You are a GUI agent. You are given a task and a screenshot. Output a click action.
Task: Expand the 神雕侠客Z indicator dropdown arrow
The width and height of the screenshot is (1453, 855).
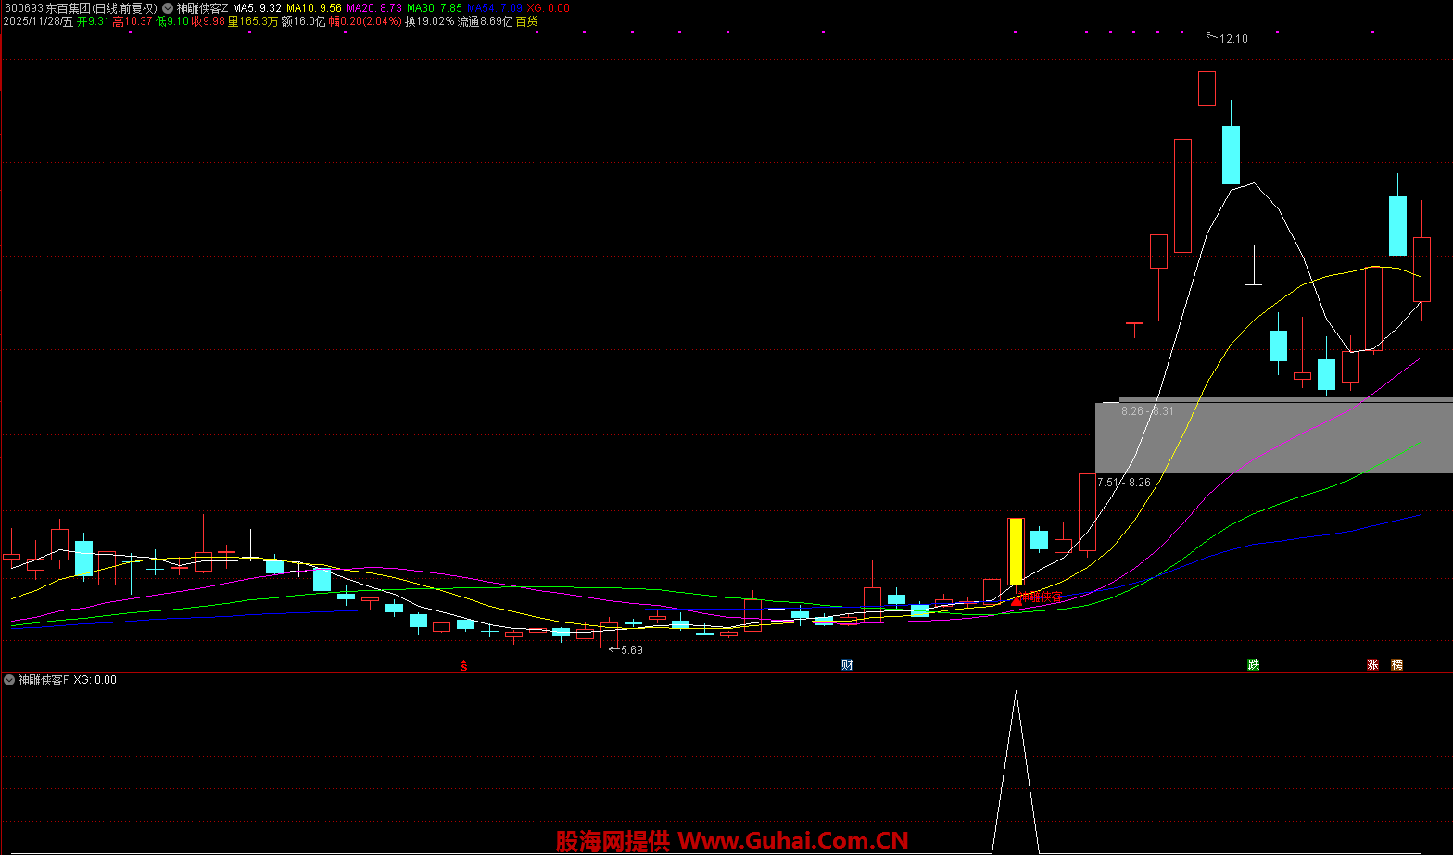pyautogui.click(x=168, y=7)
